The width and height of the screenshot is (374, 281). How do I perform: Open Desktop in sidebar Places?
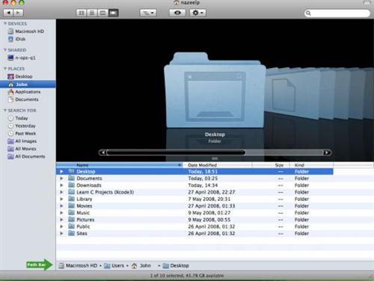point(20,76)
